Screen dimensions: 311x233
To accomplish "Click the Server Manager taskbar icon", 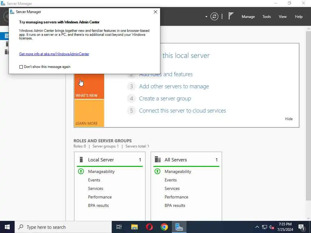I will (x=179, y=227).
